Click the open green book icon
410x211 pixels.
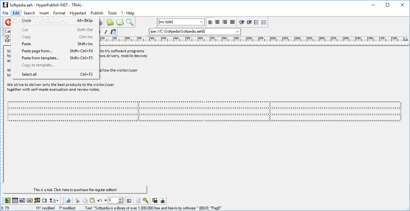pyautogui.click(x=120, y=22)
